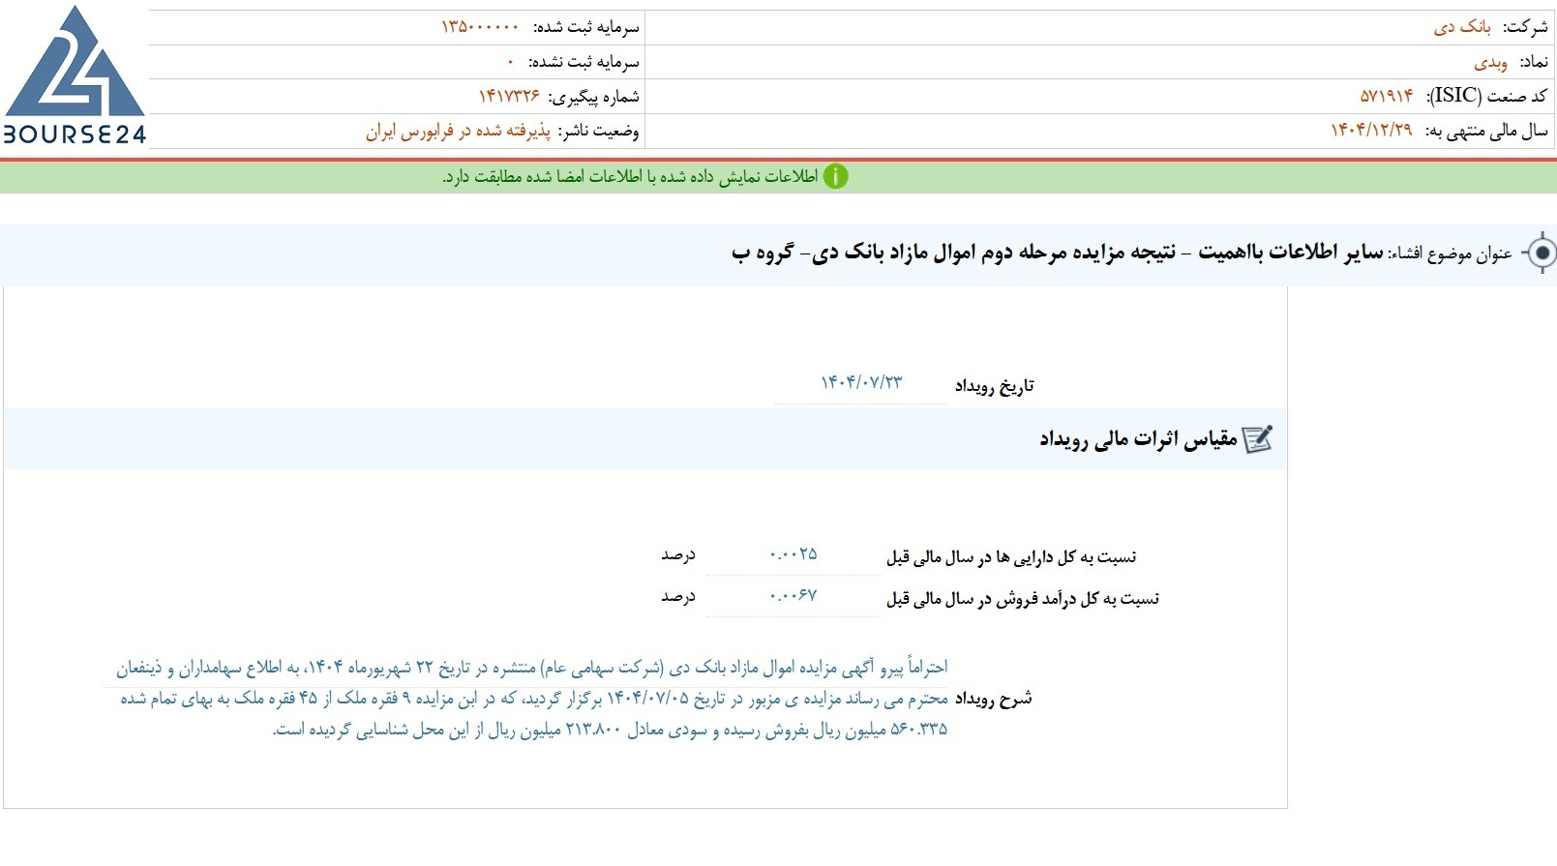This screenshot has width=1557, height=866.
Task: Click the شماره پیگیری label
Action: point(593,96)
